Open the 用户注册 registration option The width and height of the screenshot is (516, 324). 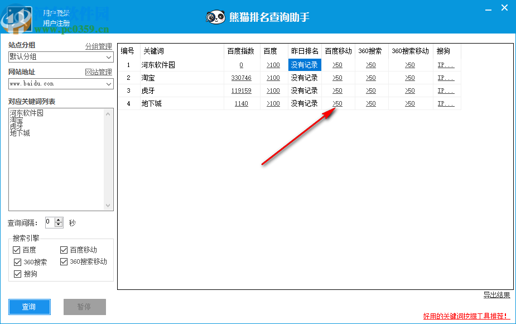coord(56,22)
